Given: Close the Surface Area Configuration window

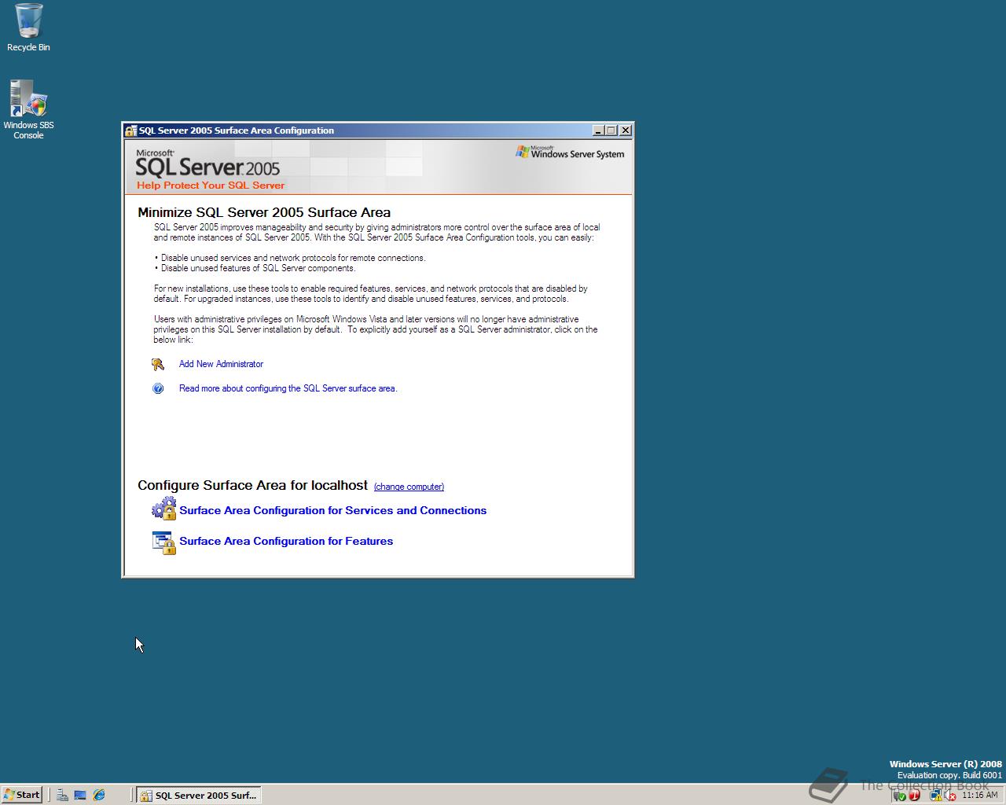Looking at the screenshot, I should pos(626,130).
